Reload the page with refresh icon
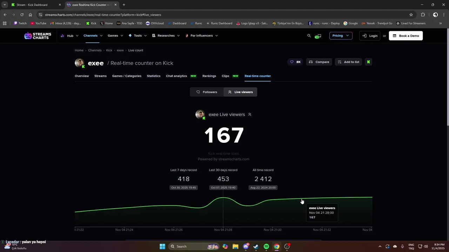The image size is (449, 252). [x=22, y=15]
